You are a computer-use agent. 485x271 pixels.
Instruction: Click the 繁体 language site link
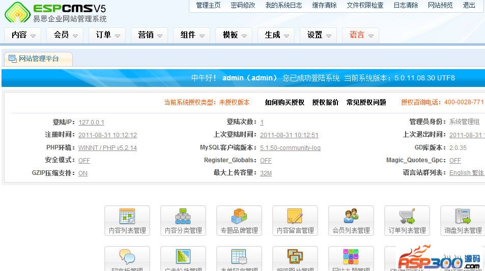(478, 173)
